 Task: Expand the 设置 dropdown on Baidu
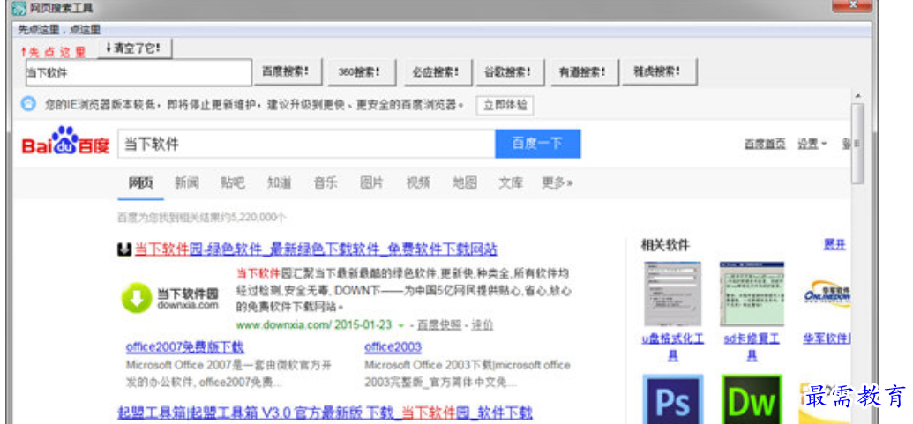coord(812,144)
